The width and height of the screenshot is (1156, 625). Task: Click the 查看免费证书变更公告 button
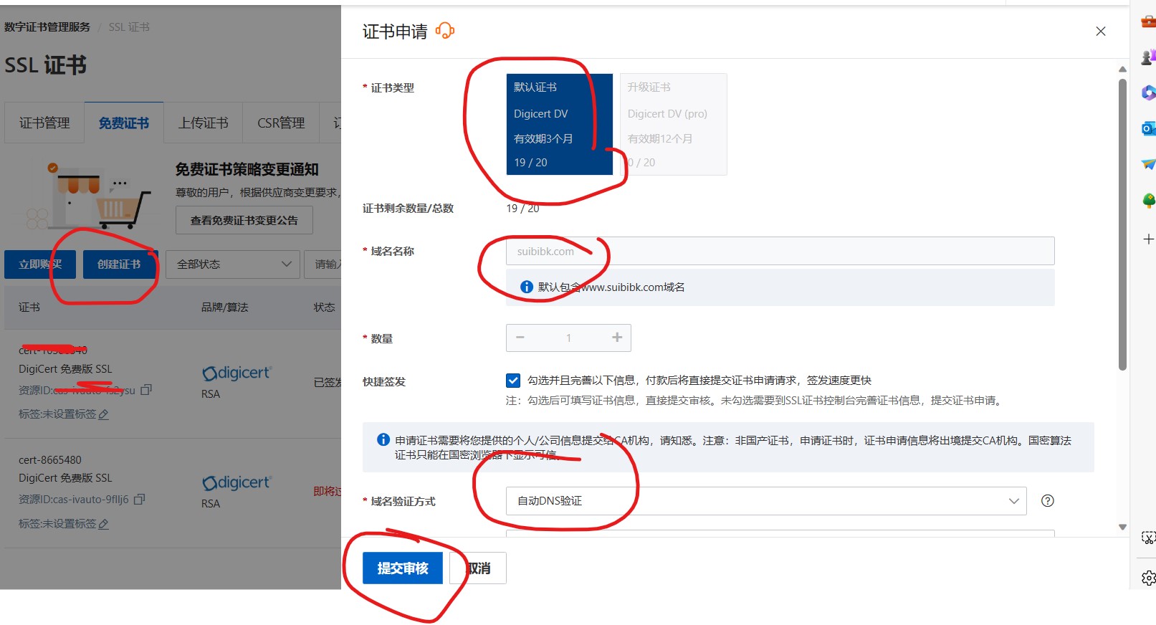coord(244,220)
